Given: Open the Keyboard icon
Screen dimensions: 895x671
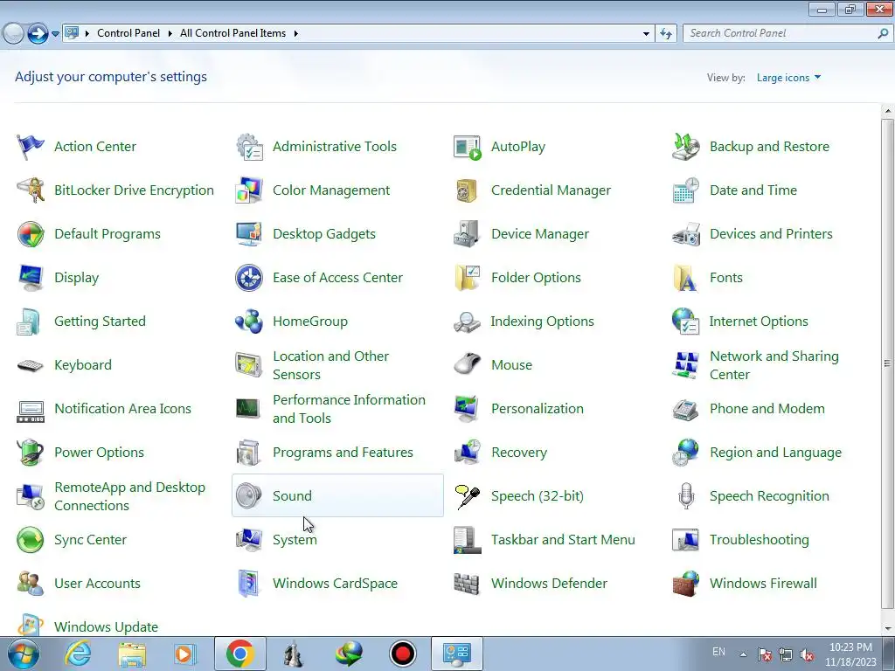Looking at the screenshot, I should pos(31,365).
